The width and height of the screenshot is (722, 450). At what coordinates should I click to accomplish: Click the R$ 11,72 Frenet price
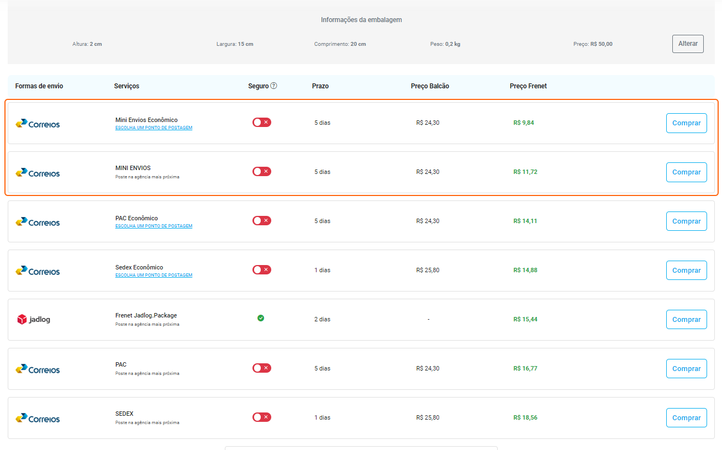tap(525, 172)
